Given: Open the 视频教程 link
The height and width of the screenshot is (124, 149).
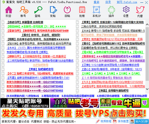Looking at the screenshot, I should pyautogui.click(x=106, y=121).
